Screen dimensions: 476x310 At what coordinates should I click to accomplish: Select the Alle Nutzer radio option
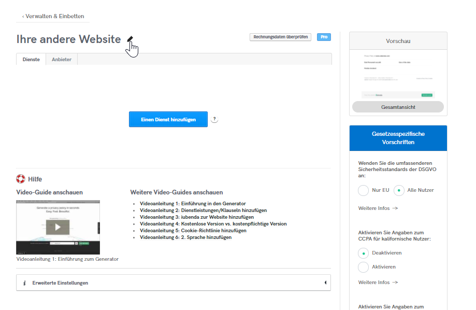pyautogui.click(x=399, y=190)
